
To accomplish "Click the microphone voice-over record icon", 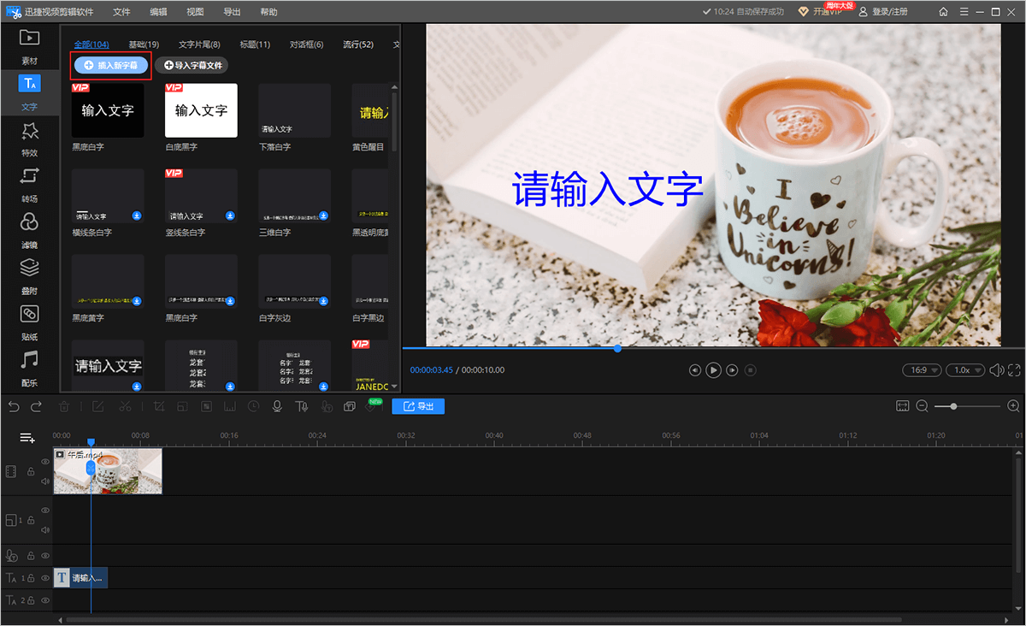I will click(x=277, y=406).
